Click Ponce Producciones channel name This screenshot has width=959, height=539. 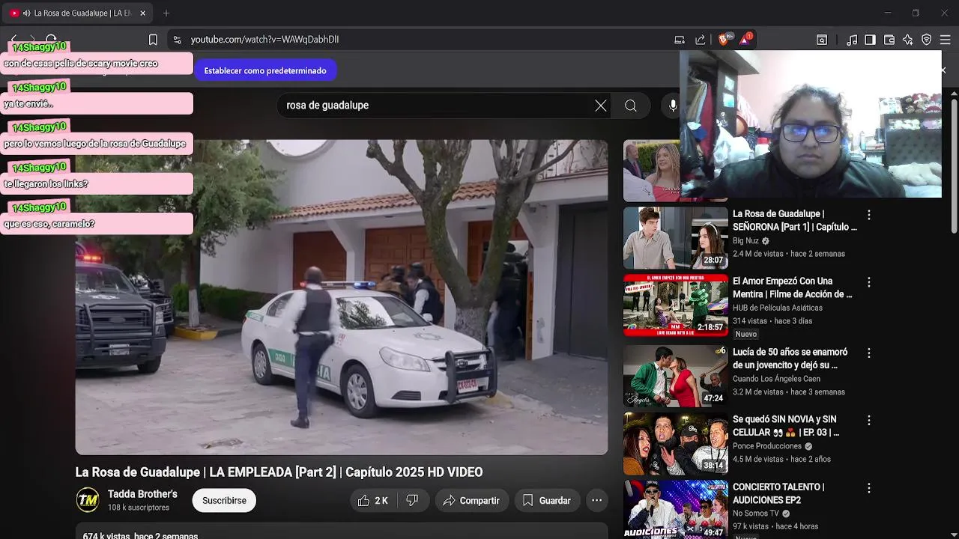(x=767, y=446)
